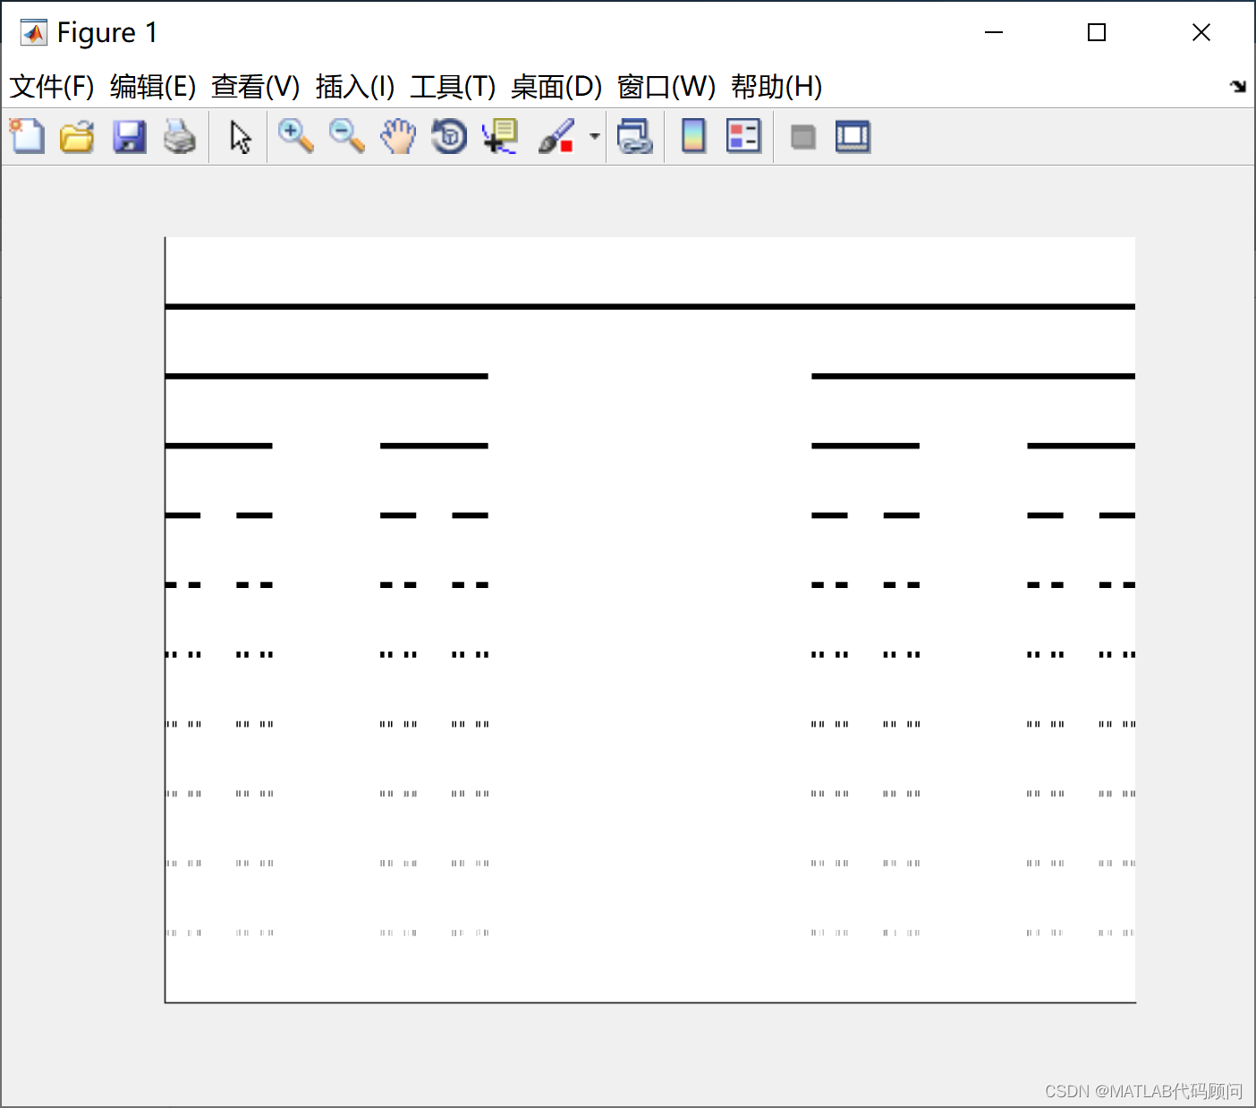
Task: Toggle the Zoom In tool
Action: (295, 136)
